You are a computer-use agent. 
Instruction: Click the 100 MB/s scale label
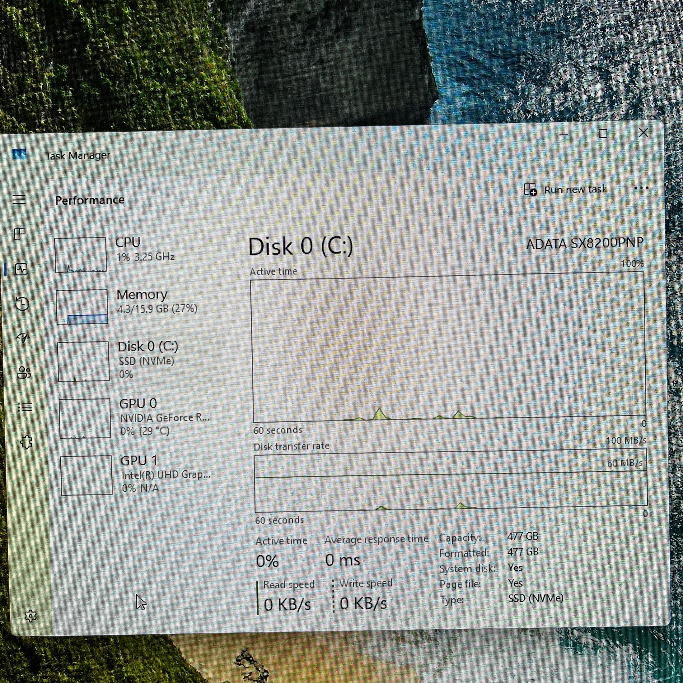tap(626, 441)
